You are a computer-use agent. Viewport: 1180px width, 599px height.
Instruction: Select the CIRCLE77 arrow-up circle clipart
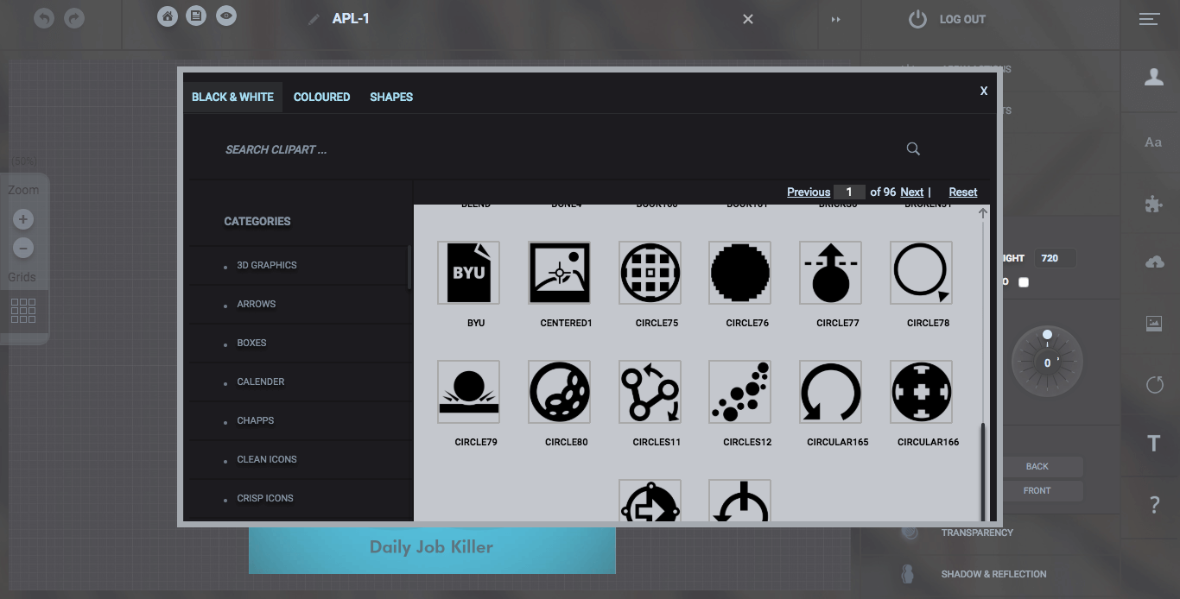[x=830, y=273]
